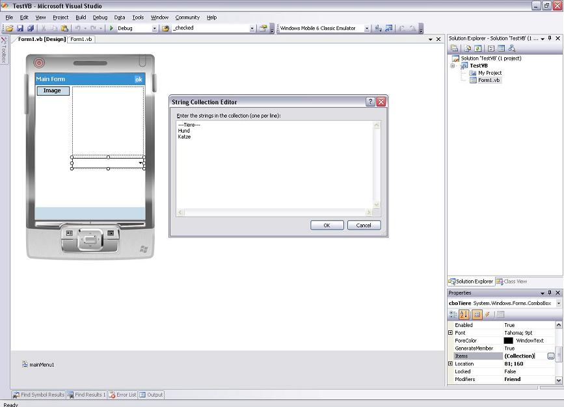Select mainMenu1 component in tray
564x407 pixels.
38,365
